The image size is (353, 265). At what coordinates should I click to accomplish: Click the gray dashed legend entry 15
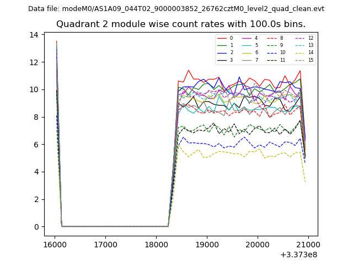pyautogui.click(x=303, y=60)
